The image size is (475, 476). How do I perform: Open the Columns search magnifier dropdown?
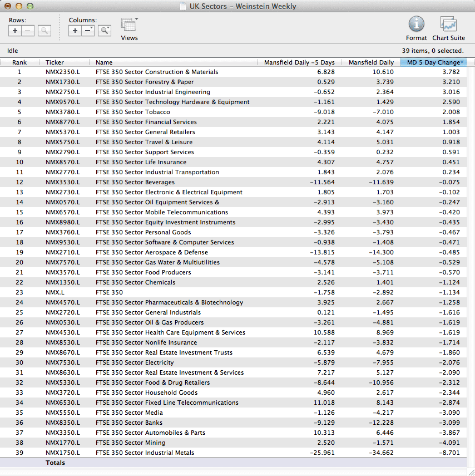pyautogui.click(x=105, y=31)
